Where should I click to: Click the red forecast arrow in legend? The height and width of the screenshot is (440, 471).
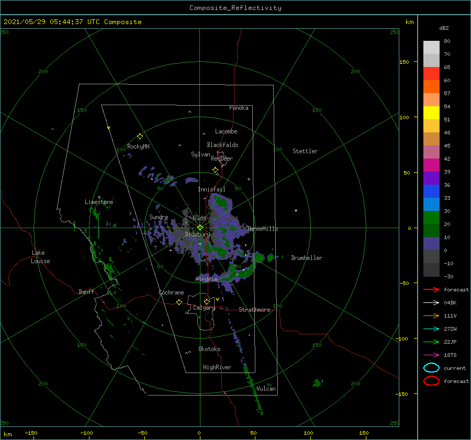431,289
